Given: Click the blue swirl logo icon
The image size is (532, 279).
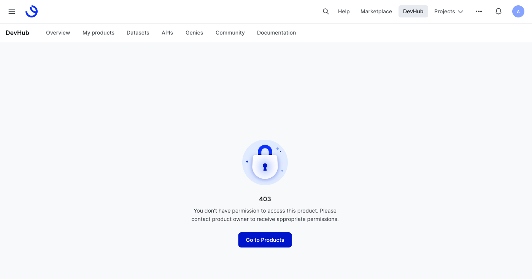Looking at the screenshot, I should point(32,11).
